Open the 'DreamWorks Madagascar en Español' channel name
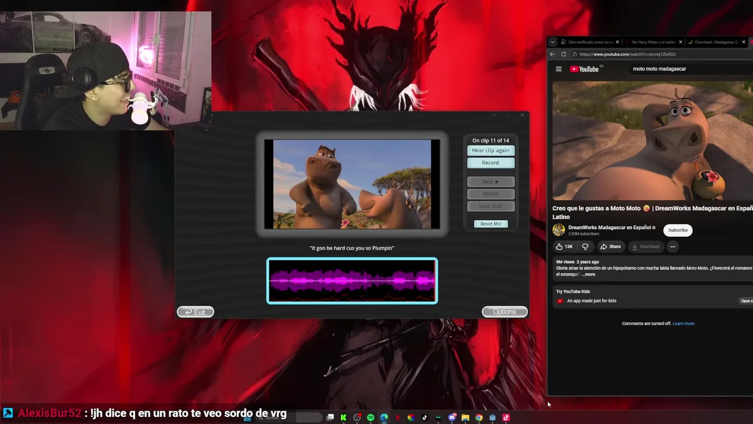753x424 pixels. (609, 227)
